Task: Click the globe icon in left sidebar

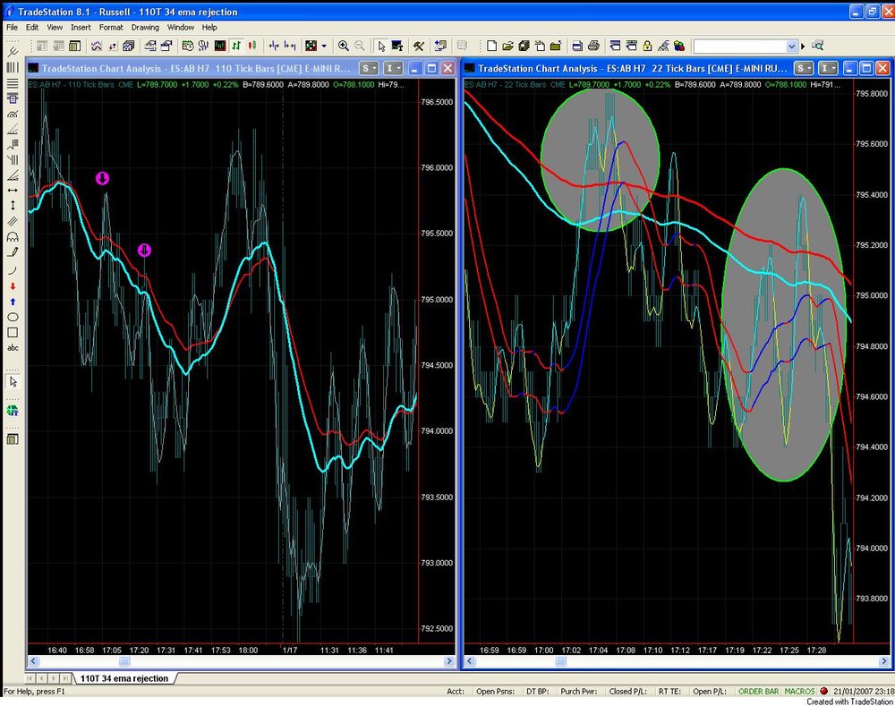Action: (13, 411)
